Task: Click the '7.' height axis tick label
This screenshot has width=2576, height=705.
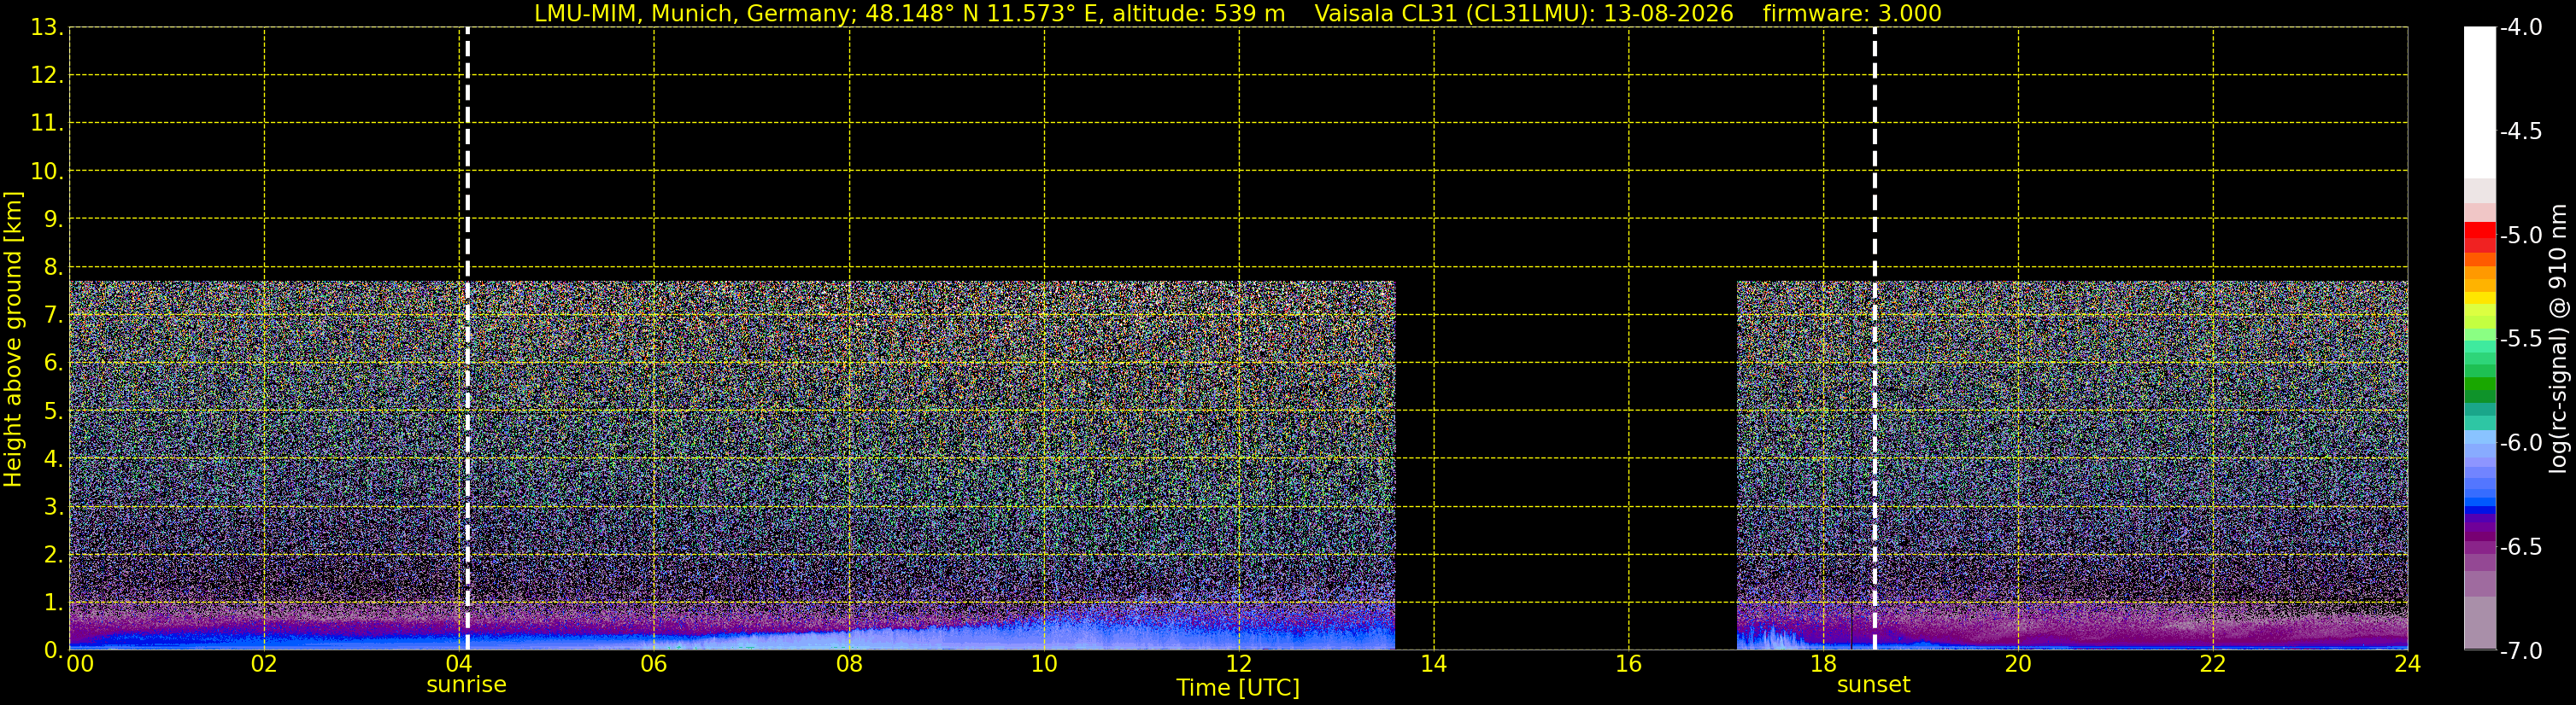Action: (x=53, y=316)
